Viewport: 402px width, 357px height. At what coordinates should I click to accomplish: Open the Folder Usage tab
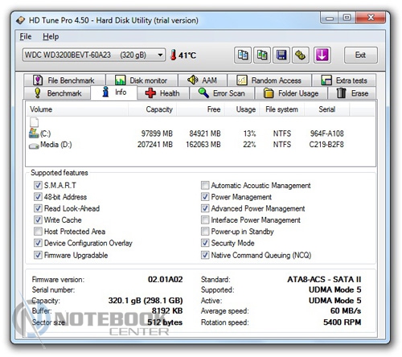291,93
